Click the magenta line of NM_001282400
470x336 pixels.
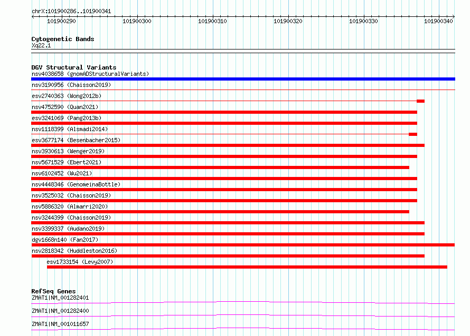click(243, 315)
